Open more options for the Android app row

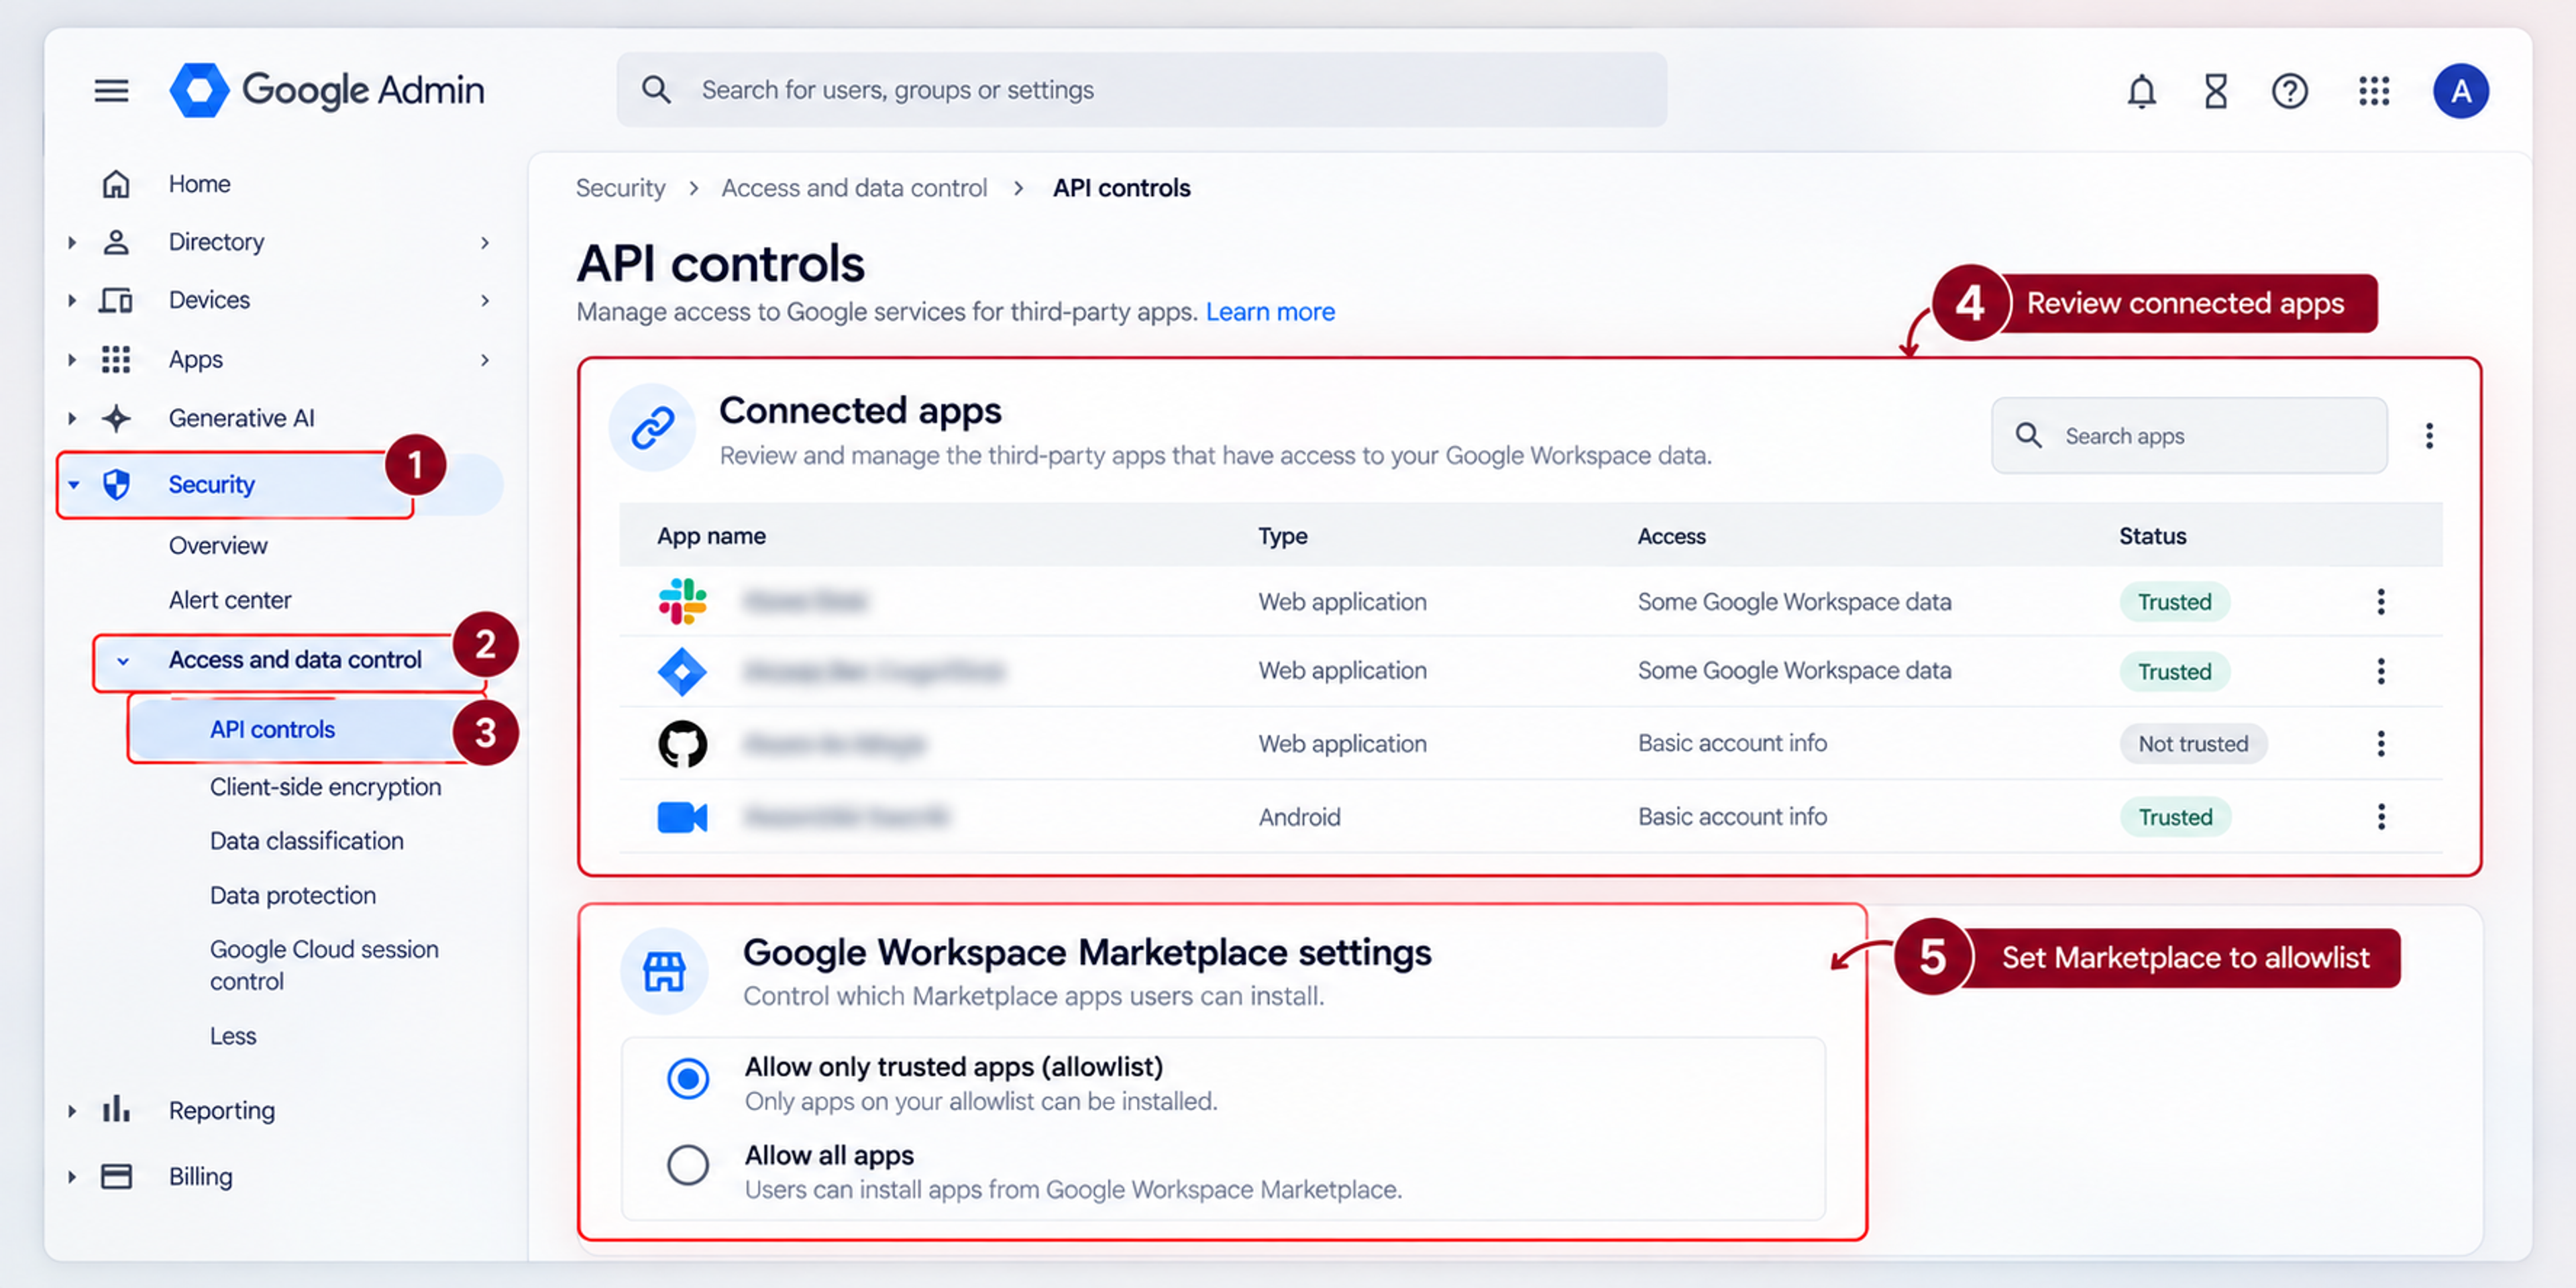[x=2381, y=817]
